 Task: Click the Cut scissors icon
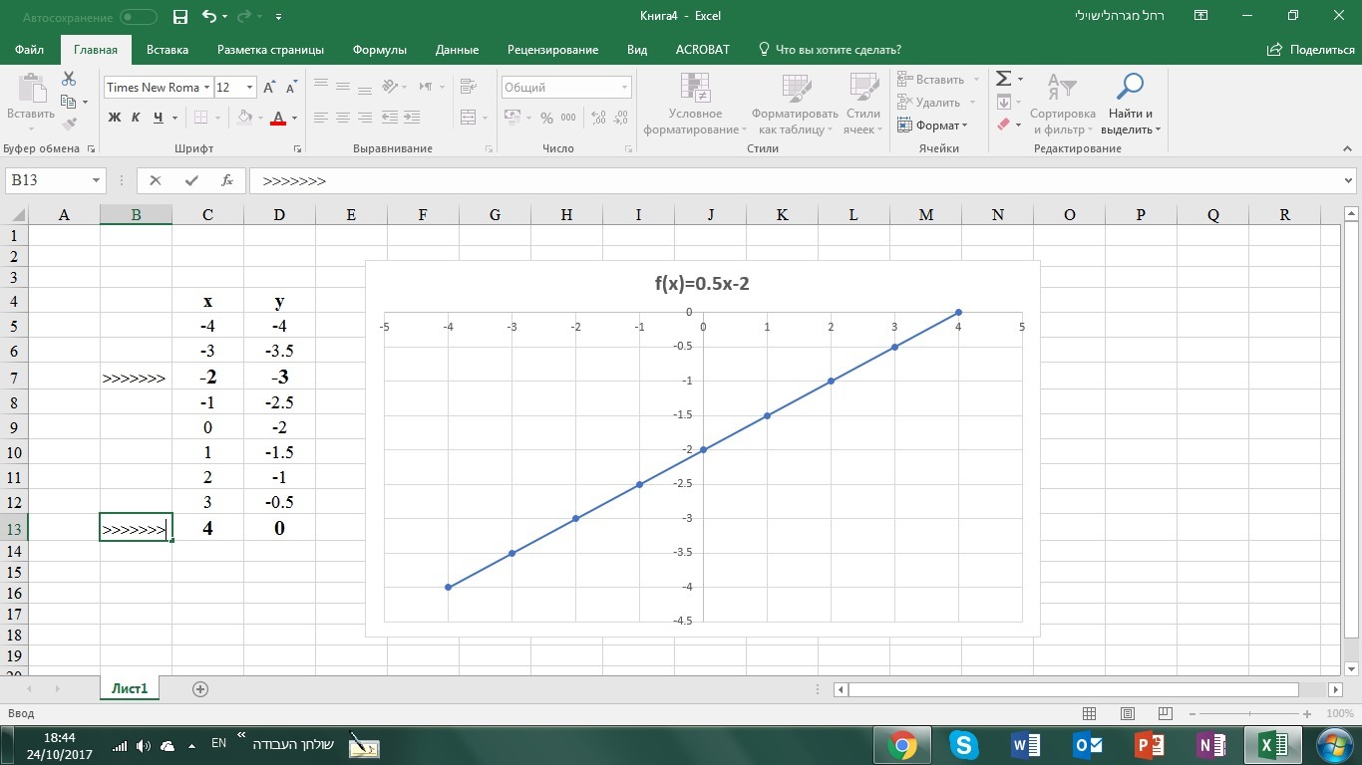69,79
